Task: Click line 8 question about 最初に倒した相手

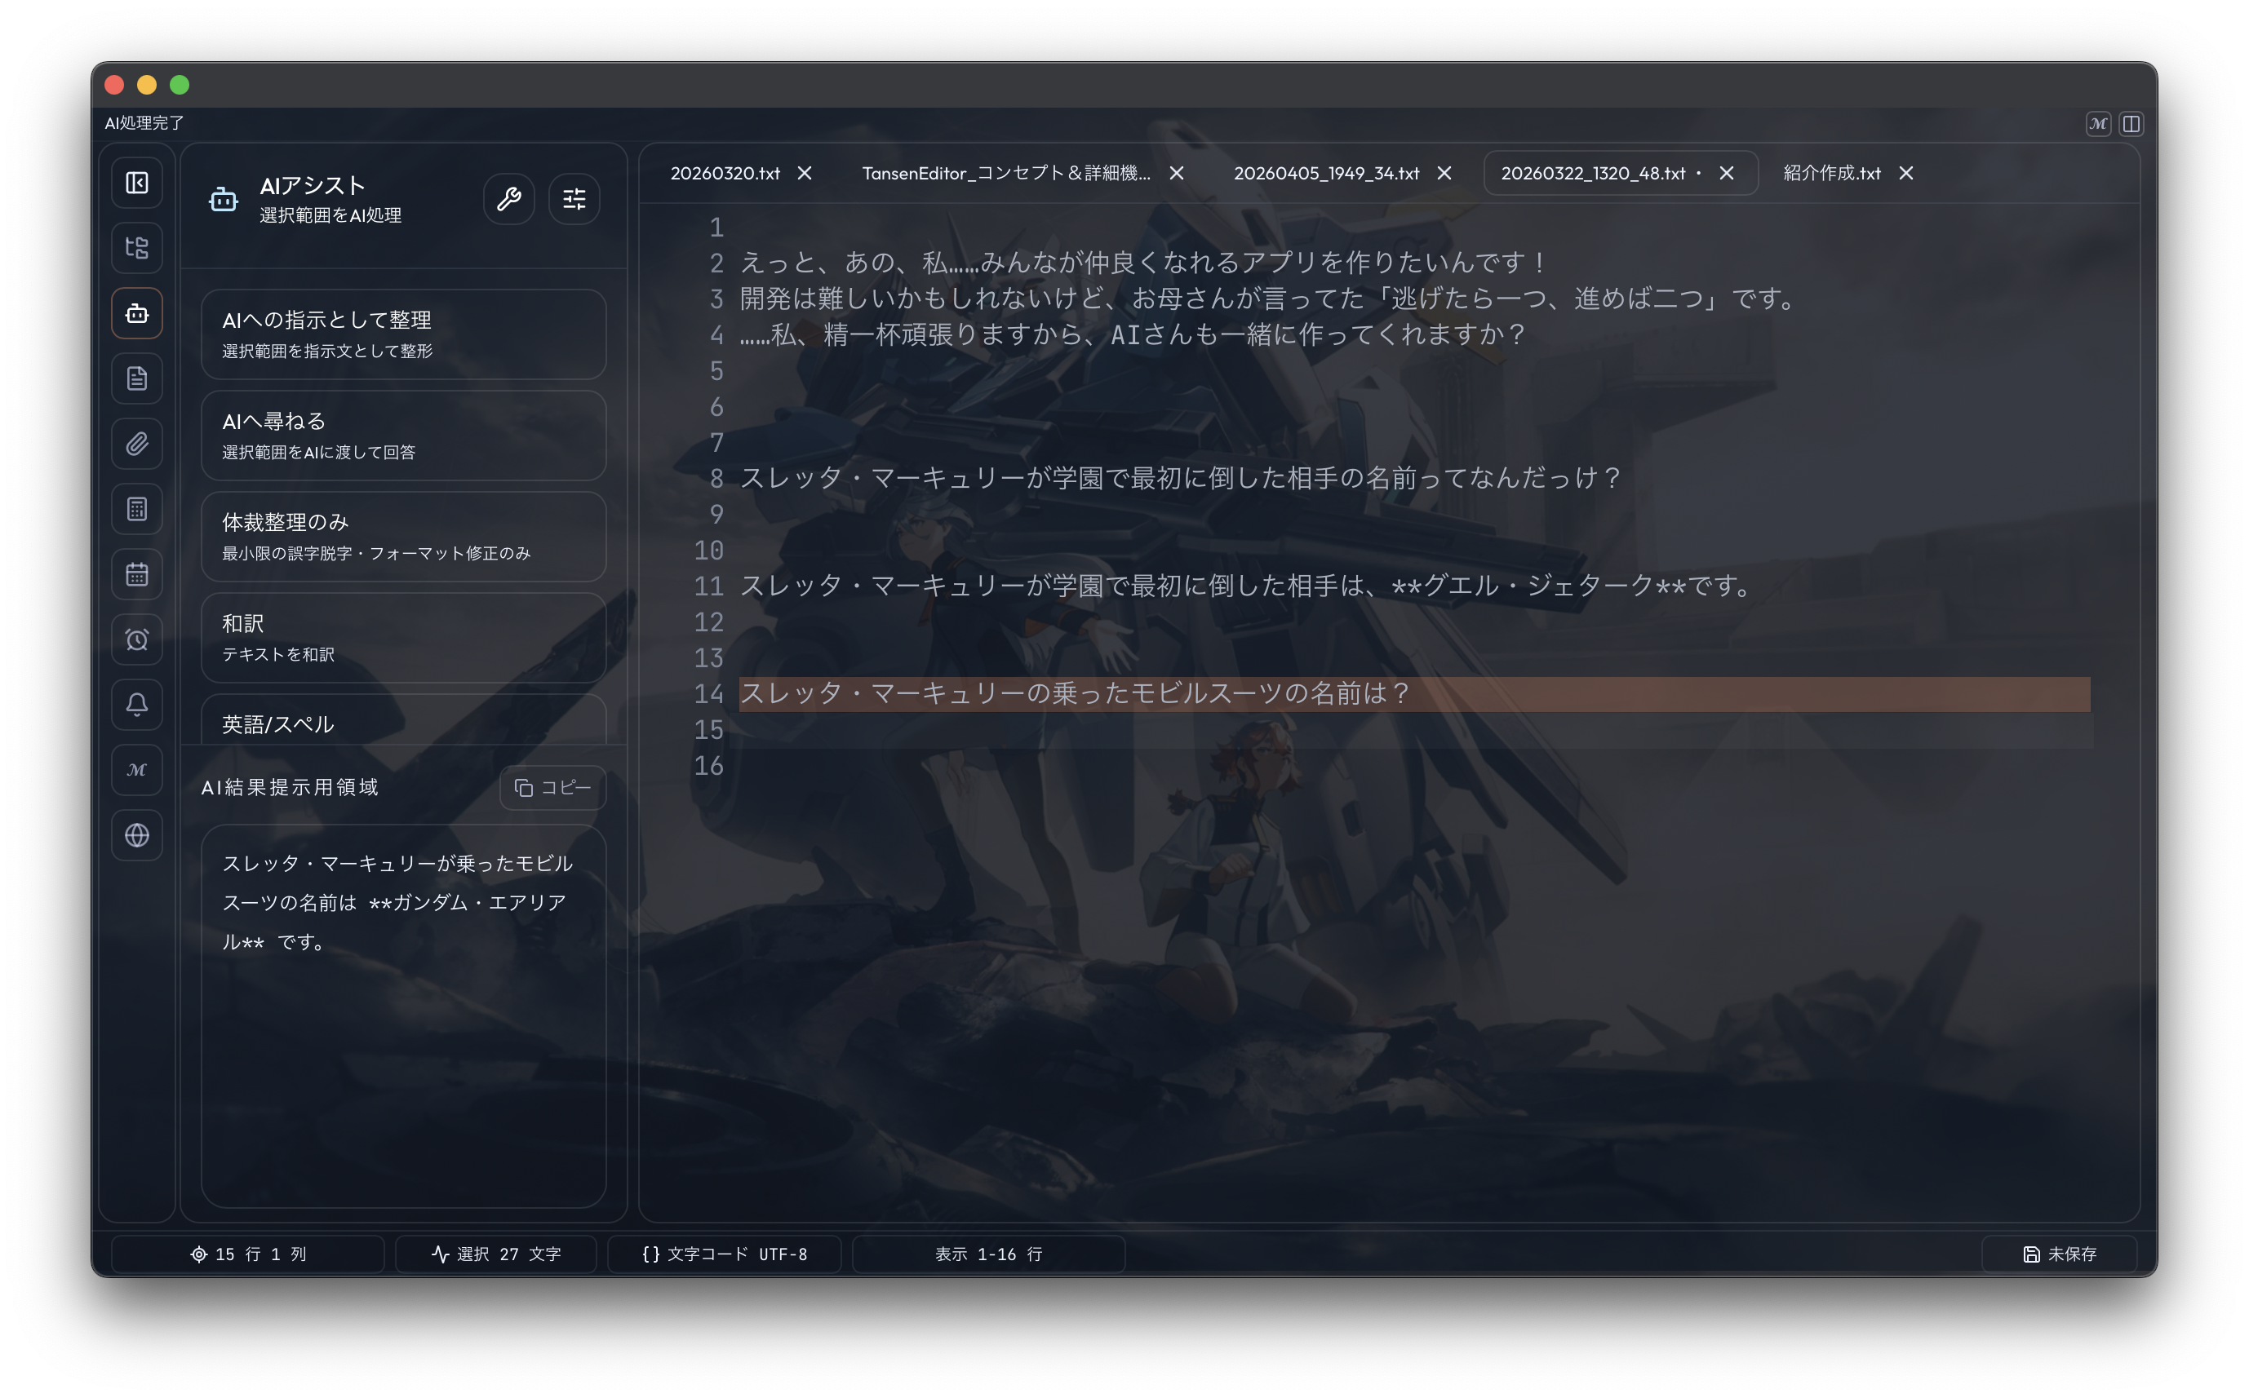Action: point(1181,478)
